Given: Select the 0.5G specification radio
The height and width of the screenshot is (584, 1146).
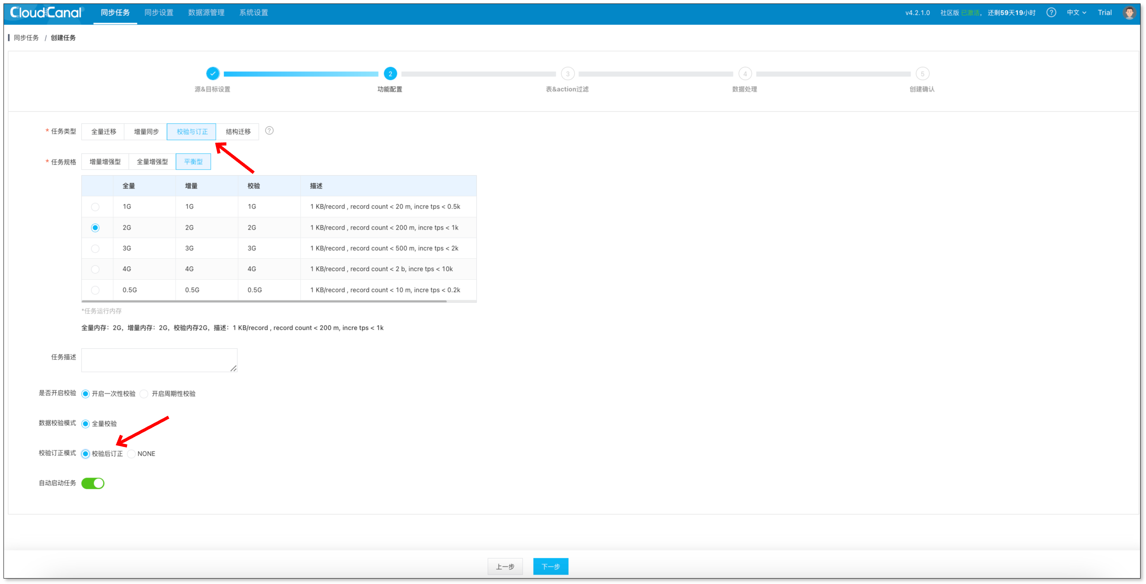Looking at the screenshot, I should [95, 290].
